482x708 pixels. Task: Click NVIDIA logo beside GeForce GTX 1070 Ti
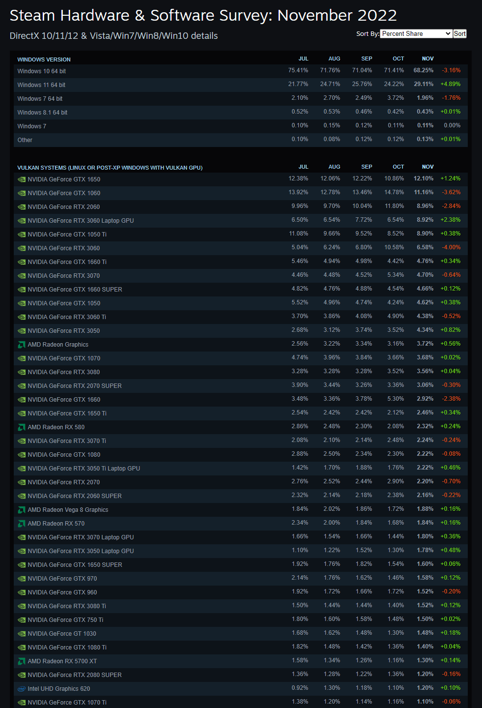coord(22,703)
